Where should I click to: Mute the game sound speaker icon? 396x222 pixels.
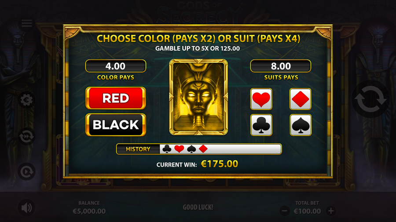tap(26, 207)
